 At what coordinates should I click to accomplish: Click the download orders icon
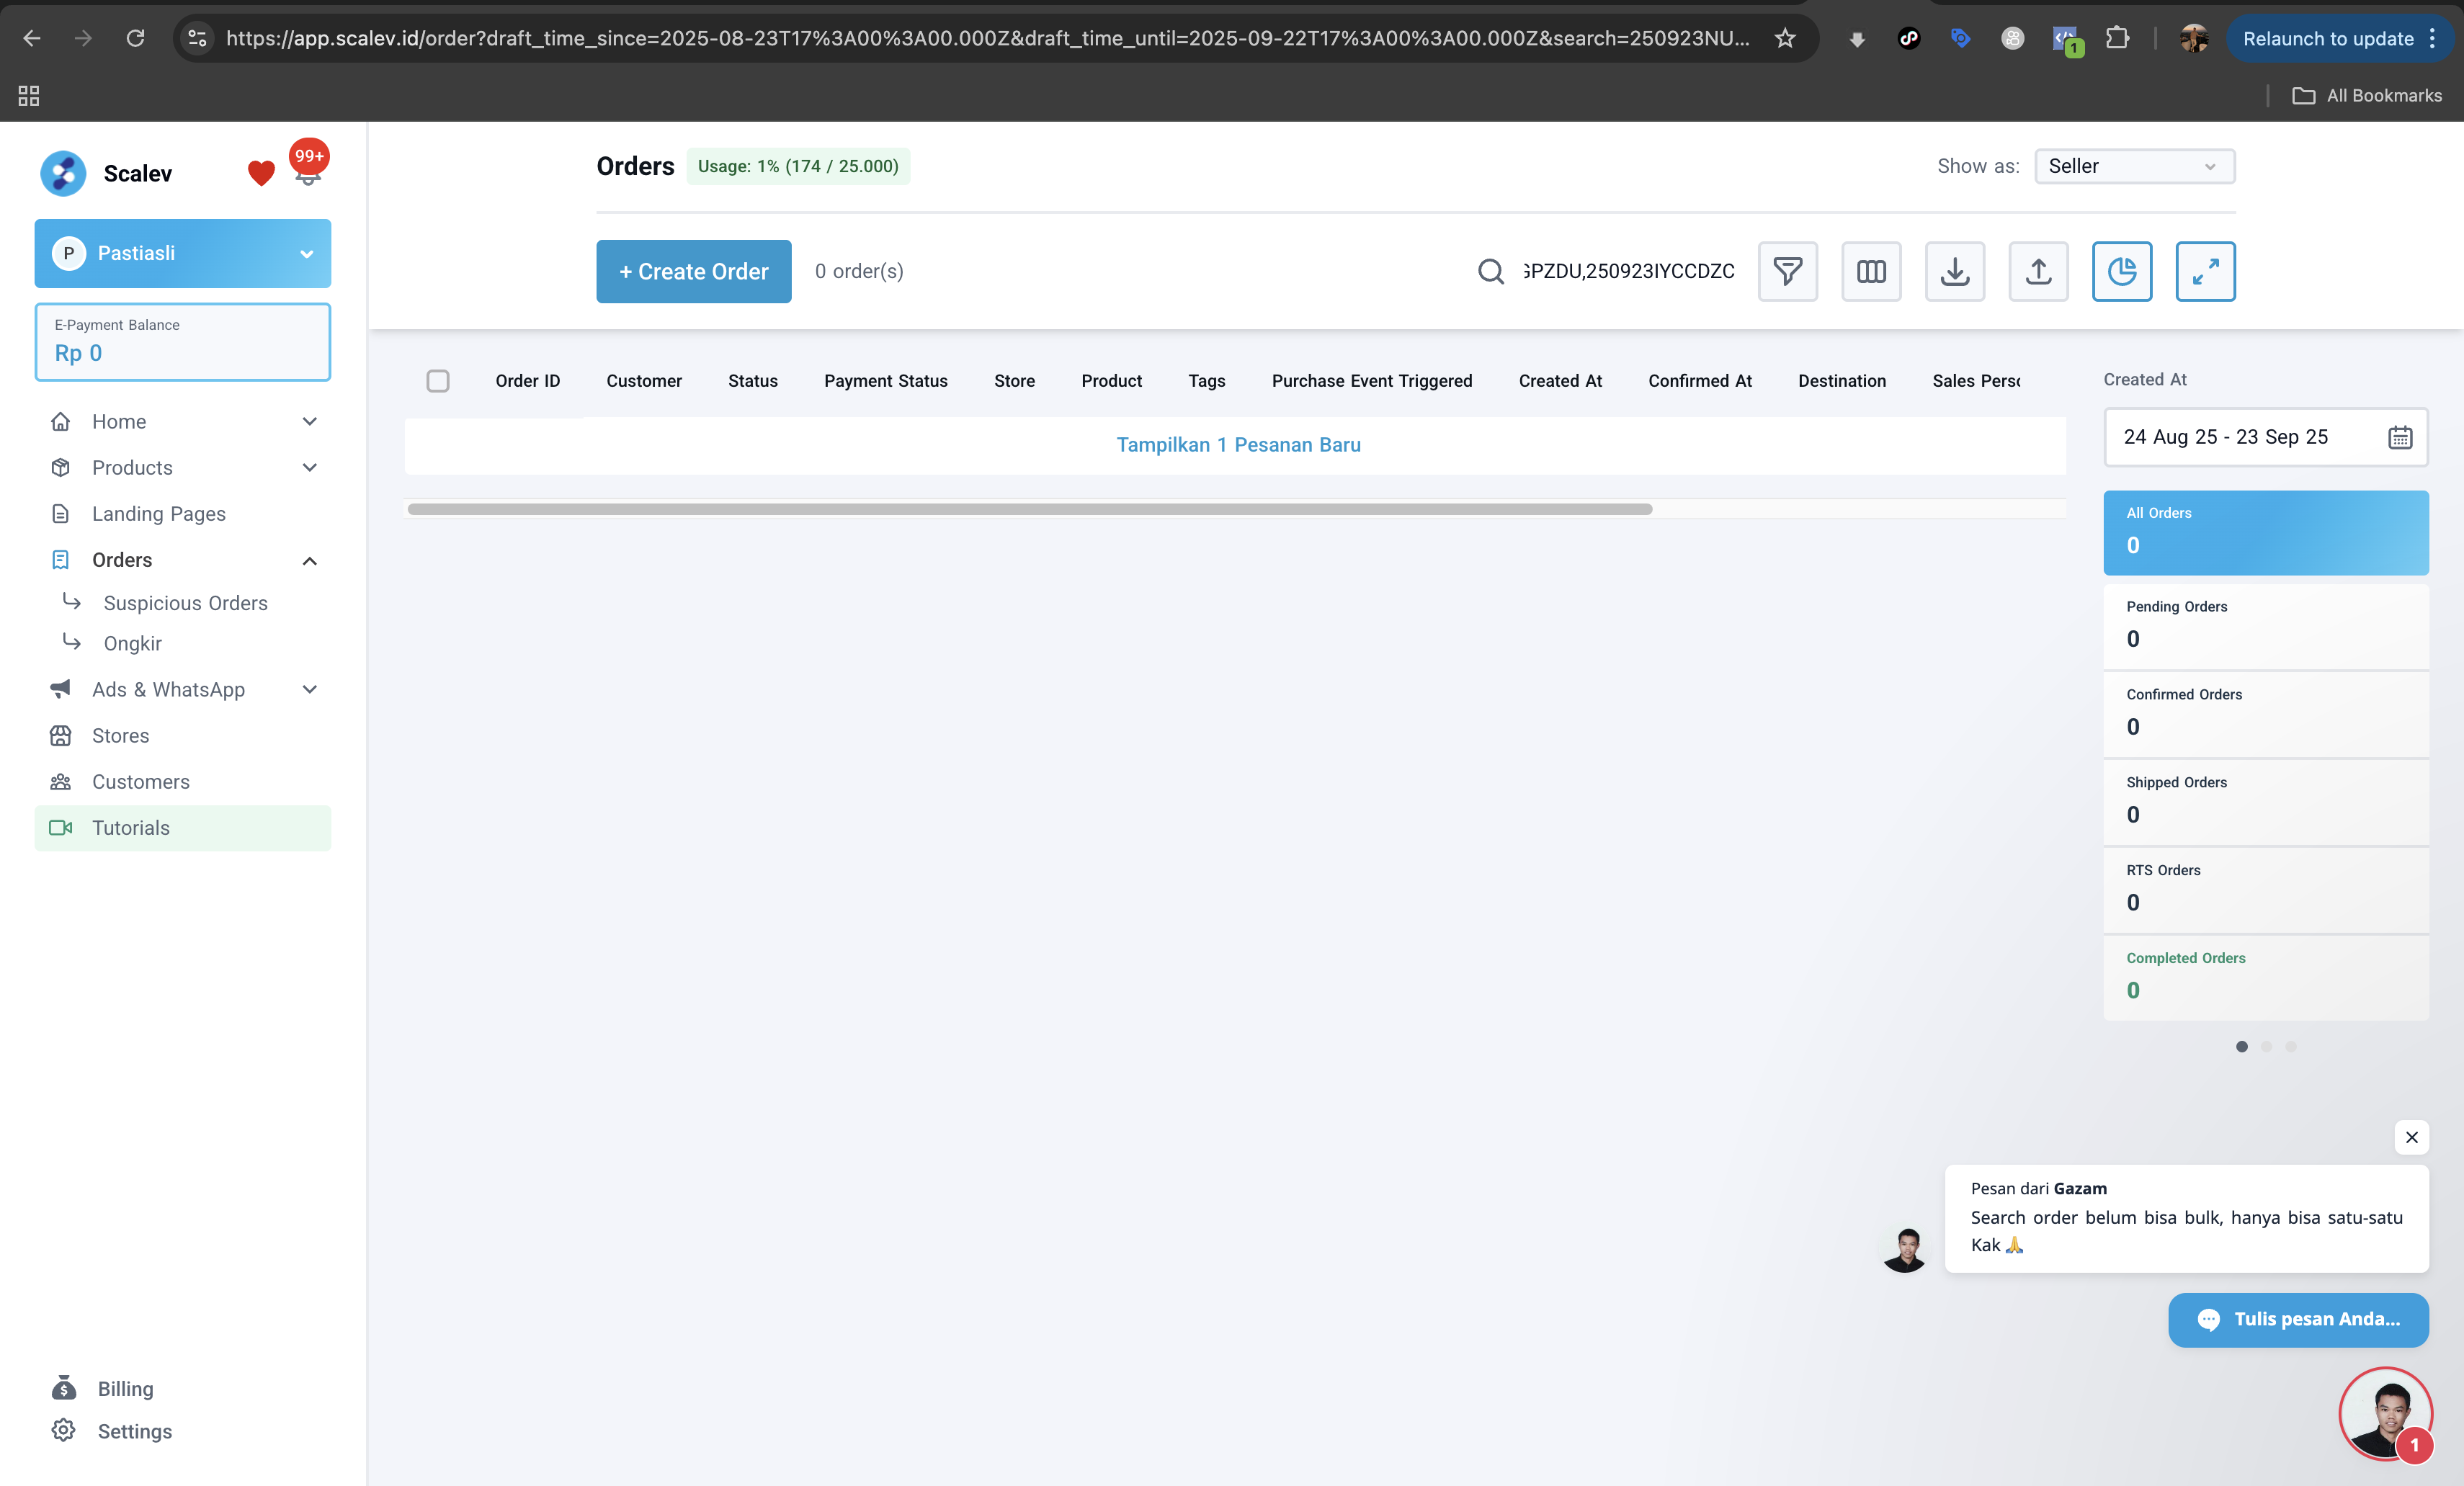(1955, 271)
